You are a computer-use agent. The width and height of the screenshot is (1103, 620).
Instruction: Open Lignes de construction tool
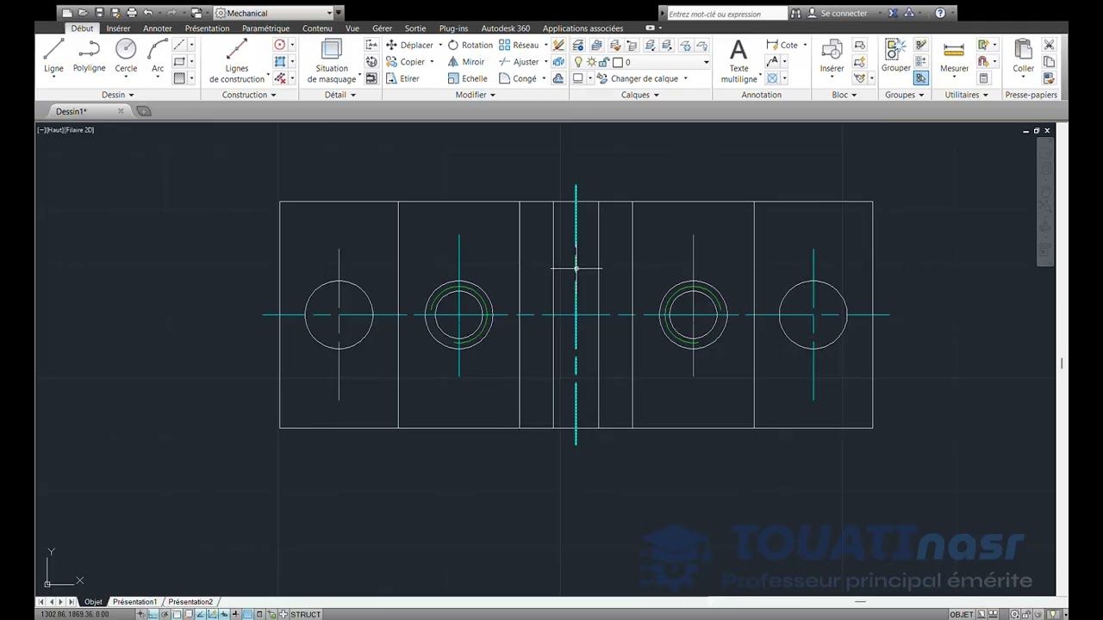pos(237,60)
